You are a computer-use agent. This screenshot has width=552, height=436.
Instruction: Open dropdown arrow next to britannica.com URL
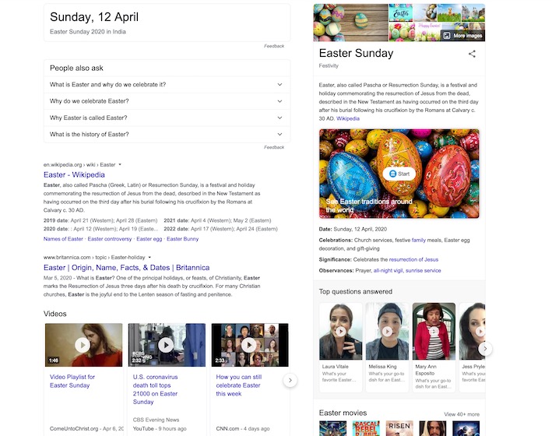(149, 257)
